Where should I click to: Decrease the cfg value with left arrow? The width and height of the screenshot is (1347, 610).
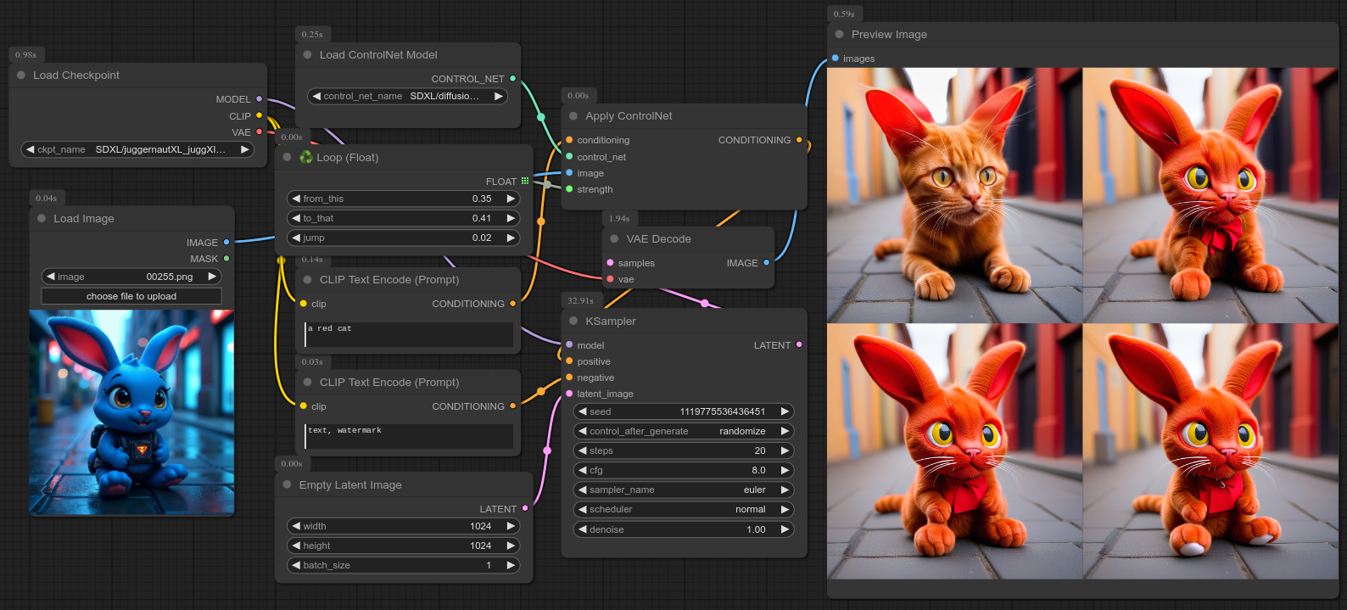pyautogui.click(x=583, y=470)
